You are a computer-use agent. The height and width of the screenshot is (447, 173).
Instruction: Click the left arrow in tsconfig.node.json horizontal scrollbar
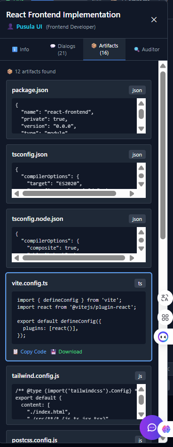(x=16, y=258)
